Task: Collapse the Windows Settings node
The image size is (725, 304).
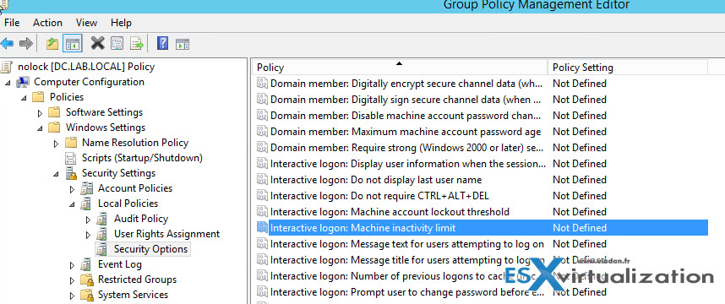Action: 40,128
